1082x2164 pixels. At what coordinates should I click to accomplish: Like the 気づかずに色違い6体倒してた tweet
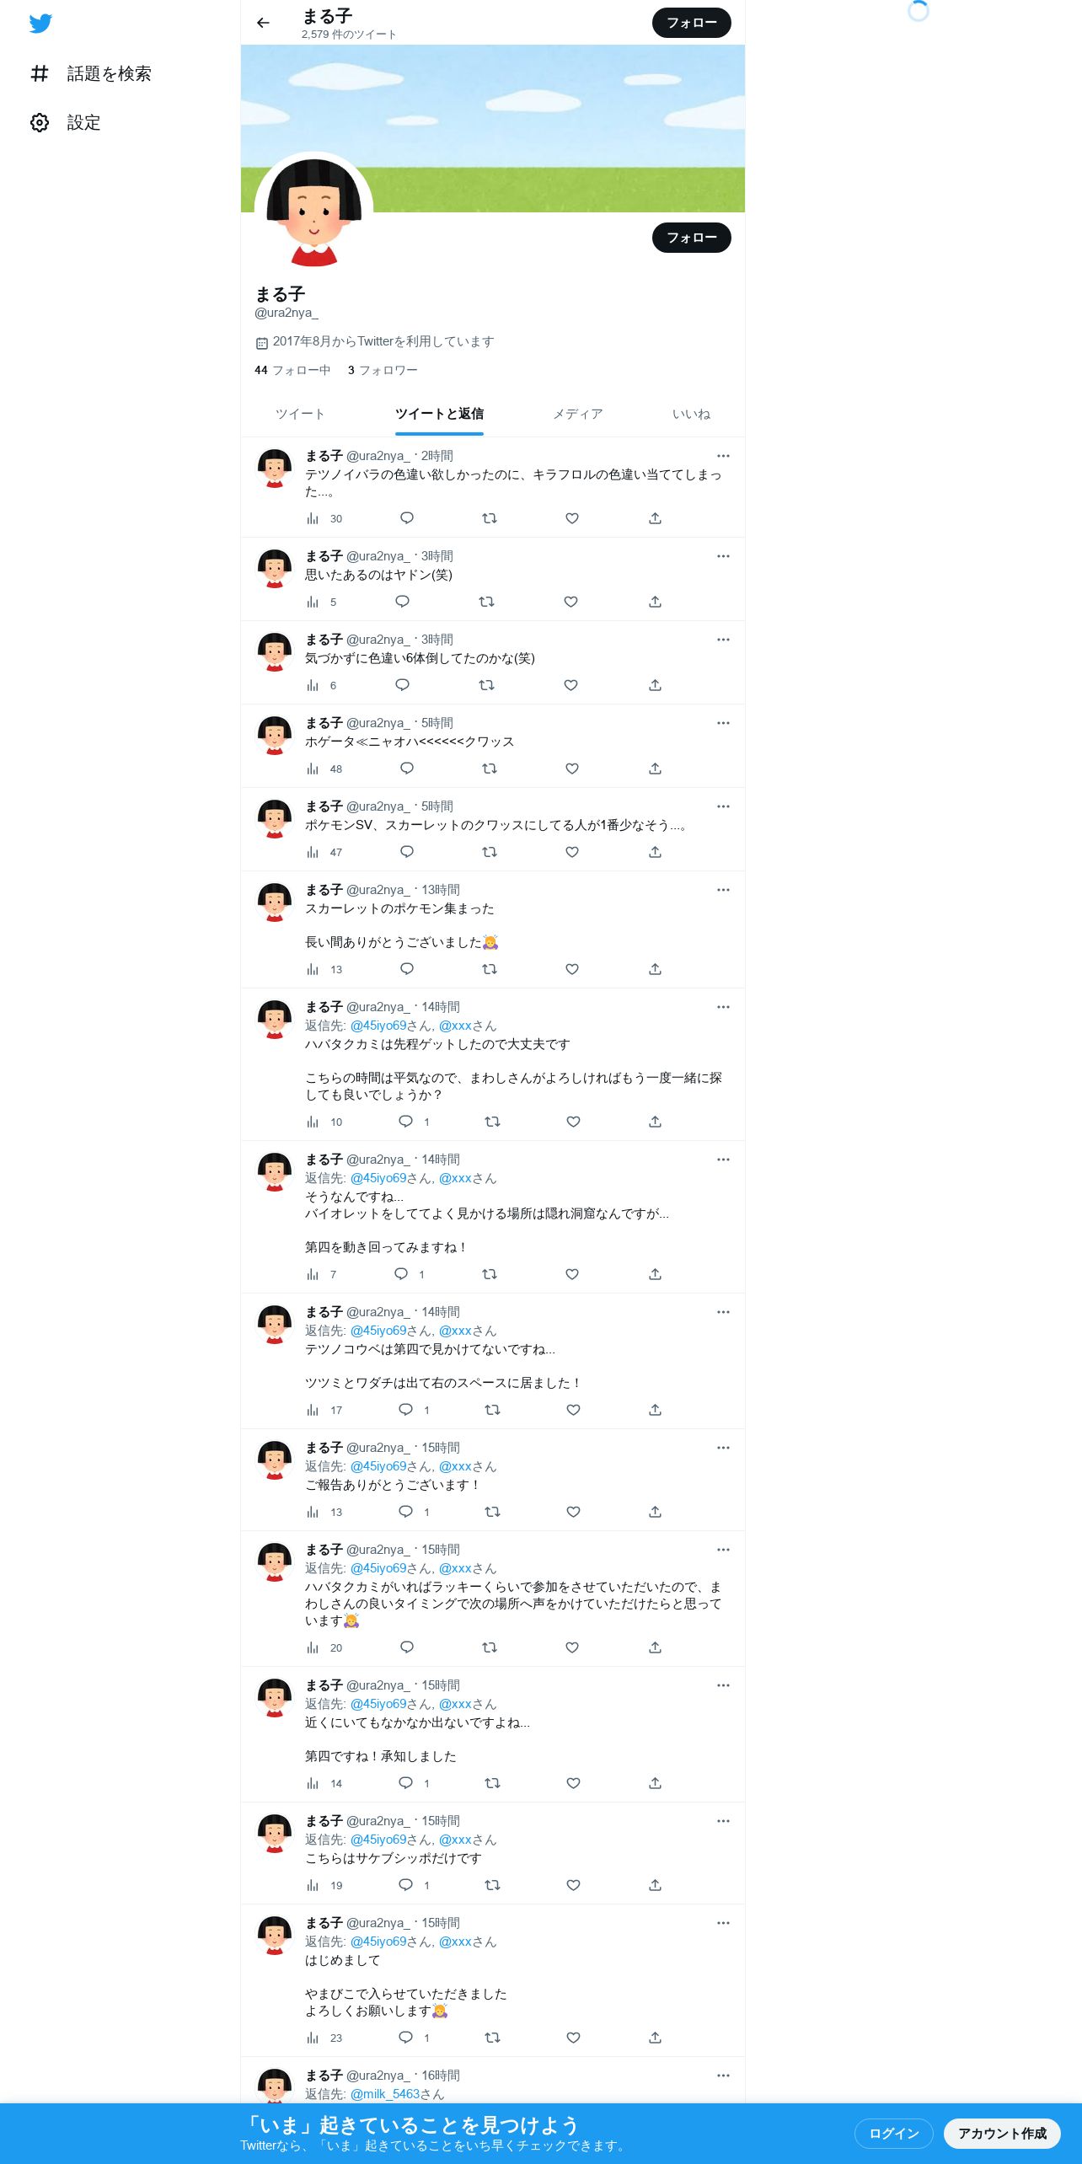coord(570,685)
